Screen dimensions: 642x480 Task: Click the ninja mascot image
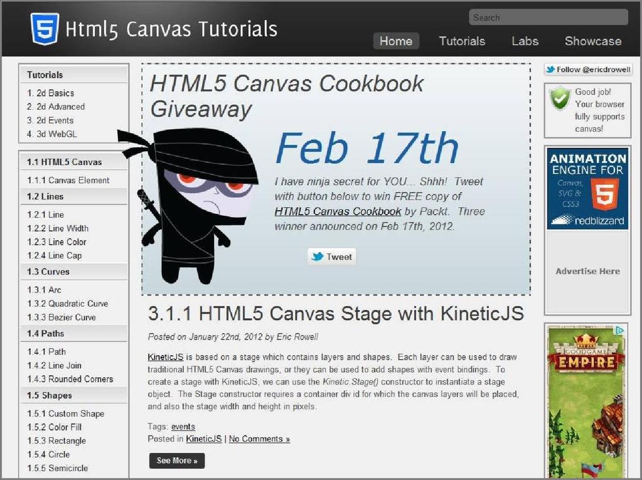[x=188, y=206]
